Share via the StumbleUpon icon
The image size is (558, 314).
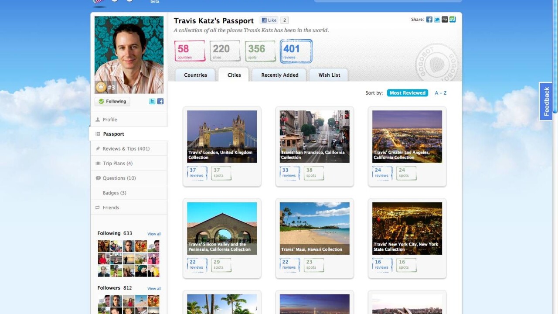[453, 20]
